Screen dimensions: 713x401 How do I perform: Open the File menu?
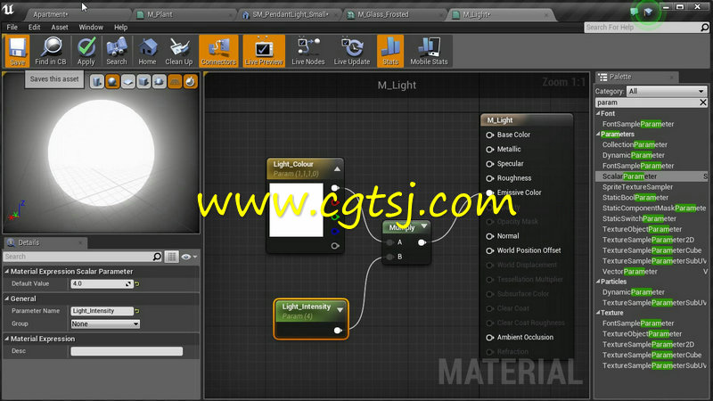[12, 28]
